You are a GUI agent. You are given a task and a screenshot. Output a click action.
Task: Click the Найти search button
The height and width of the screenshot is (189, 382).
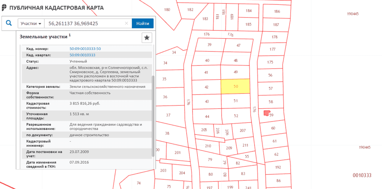pyautogui.click(x=143, y=24)
